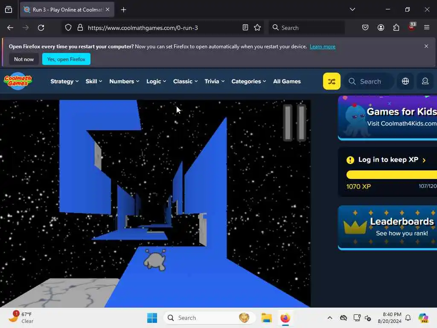Click the Firefox toolbar Search box
Screen dimensions: 437x328
point(306,28)
